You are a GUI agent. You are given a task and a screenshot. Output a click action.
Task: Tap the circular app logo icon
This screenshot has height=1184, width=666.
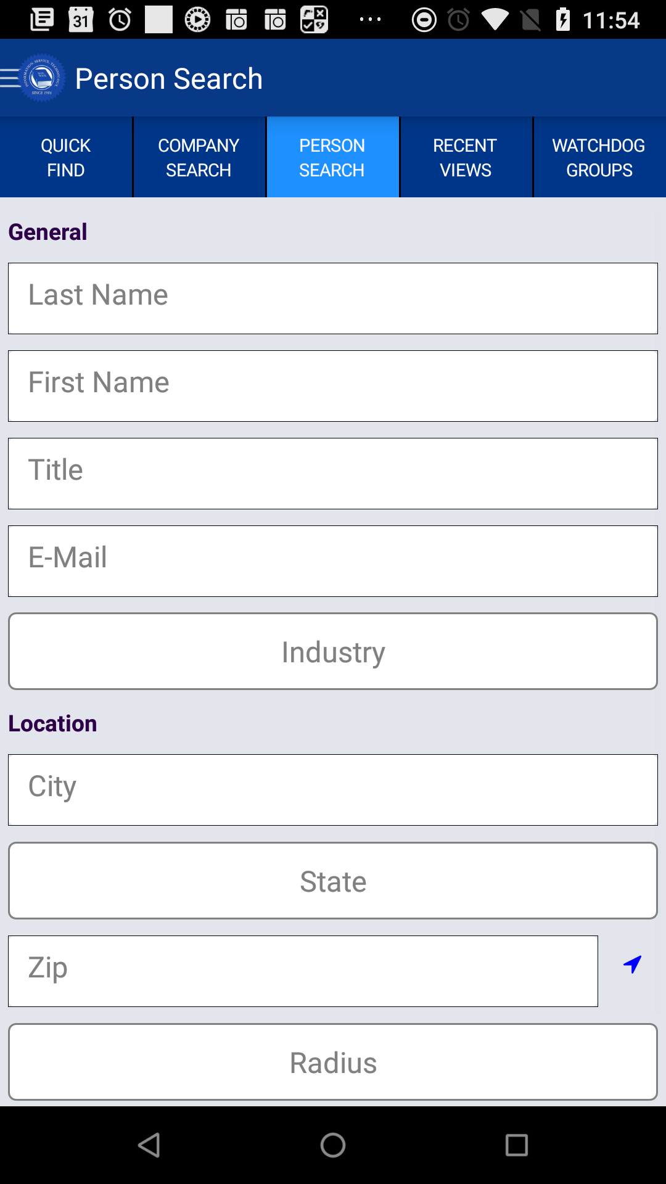(x=42, y=78)
